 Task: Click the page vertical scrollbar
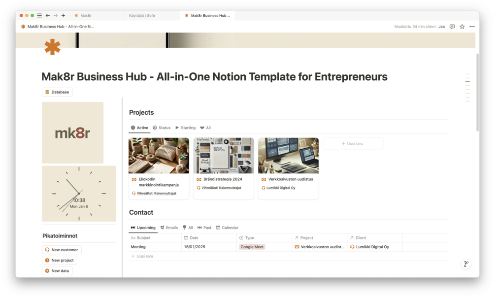pos(477,92)
